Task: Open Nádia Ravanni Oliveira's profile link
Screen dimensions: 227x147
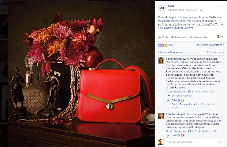Action: point(179,28)
